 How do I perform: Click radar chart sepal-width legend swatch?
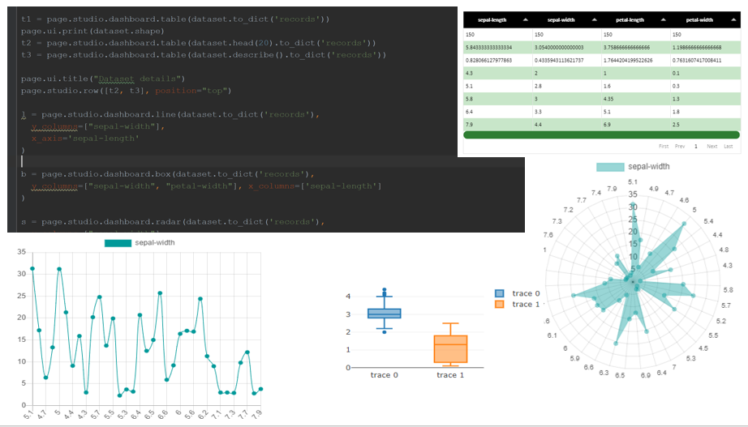tap(610, 166)
